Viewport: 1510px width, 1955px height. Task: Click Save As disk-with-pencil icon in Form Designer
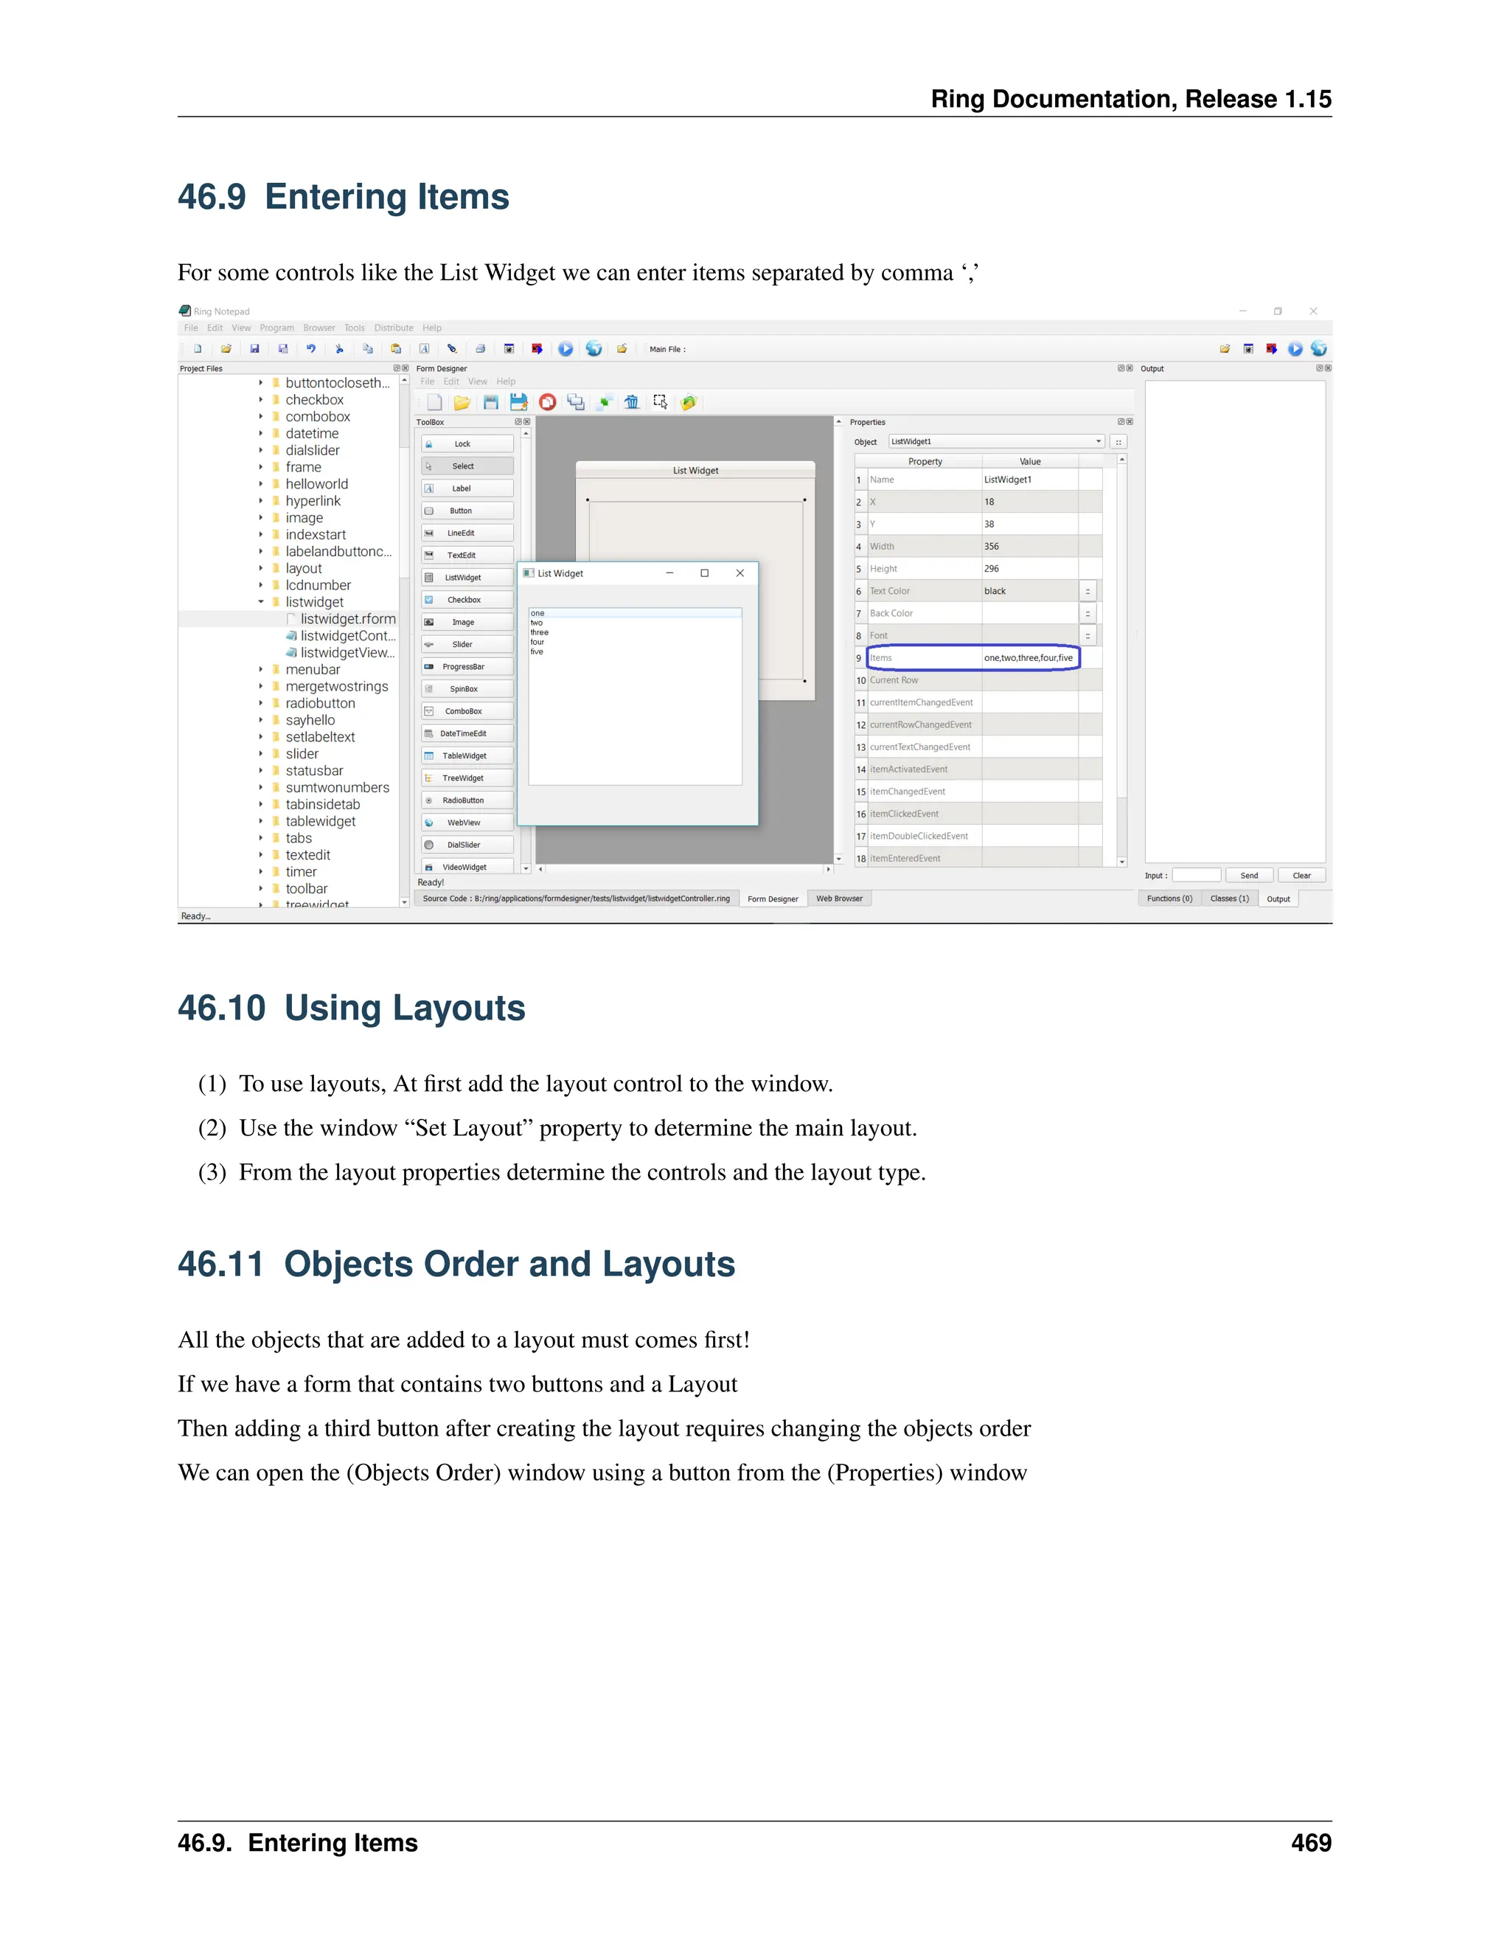click(x=519, y=402)
